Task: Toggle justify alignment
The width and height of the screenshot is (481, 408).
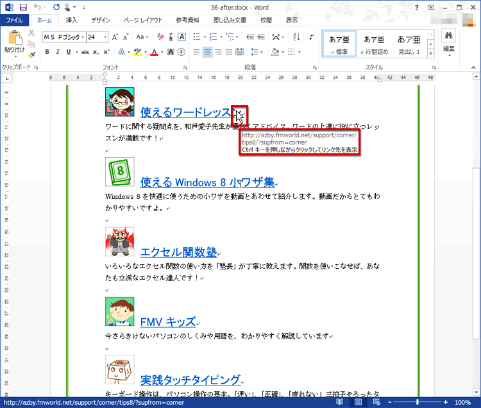Action: click(x=229, y=52)
